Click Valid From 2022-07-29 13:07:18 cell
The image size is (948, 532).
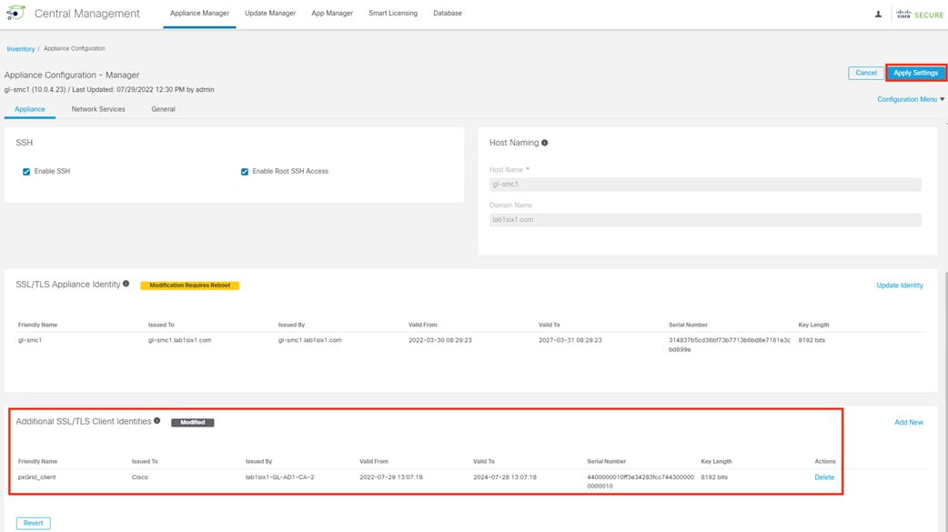[391, 477]
